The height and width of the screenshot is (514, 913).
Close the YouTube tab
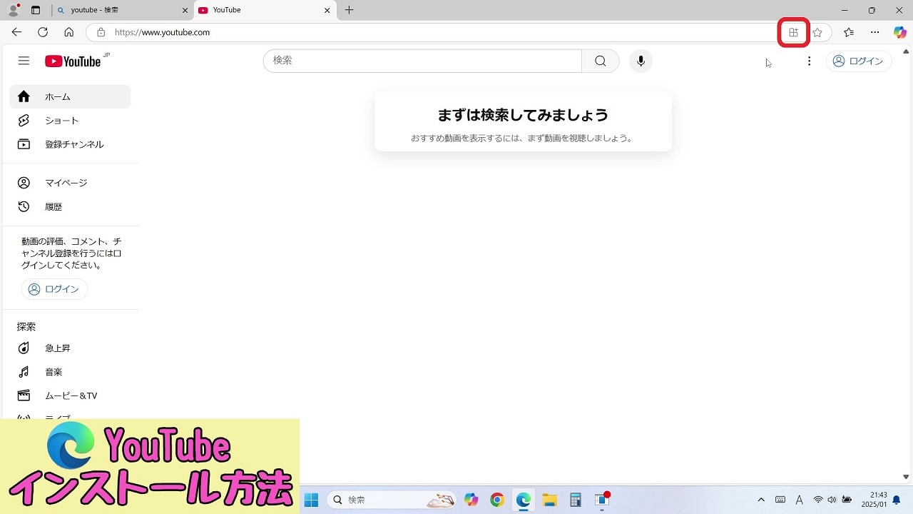click(327, 10)
